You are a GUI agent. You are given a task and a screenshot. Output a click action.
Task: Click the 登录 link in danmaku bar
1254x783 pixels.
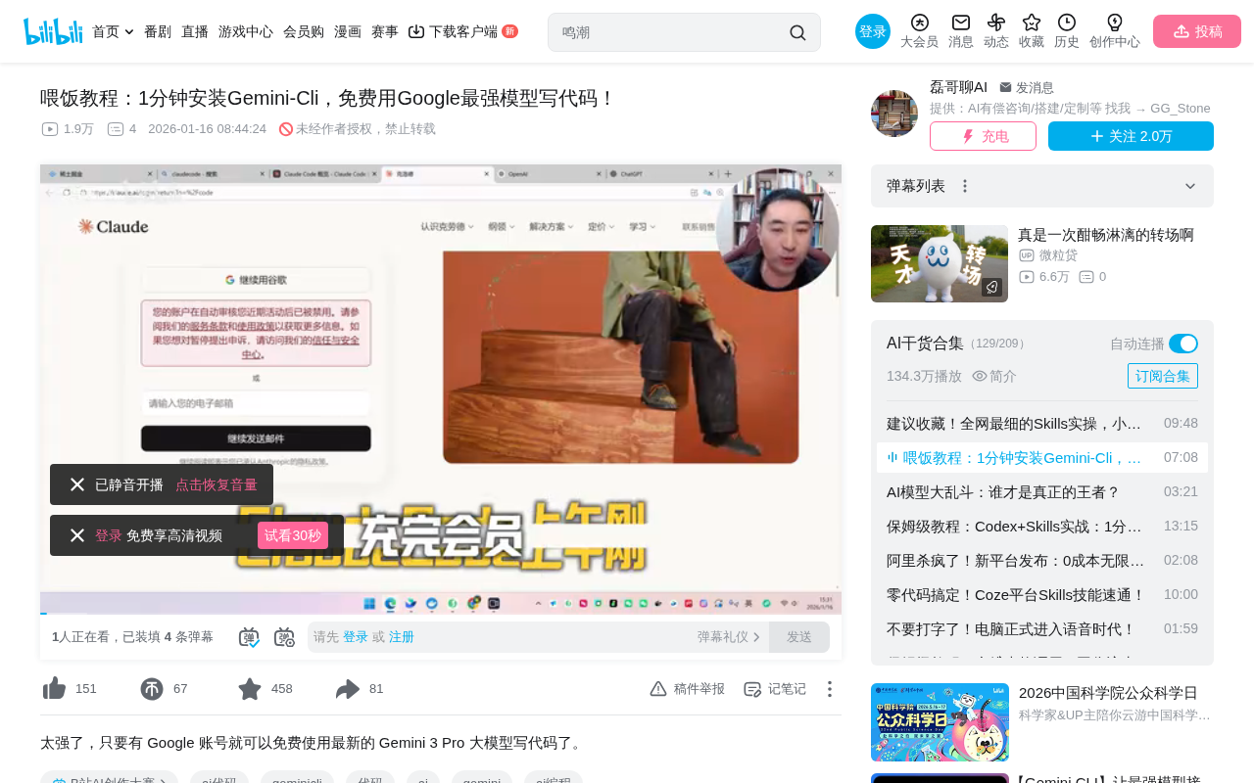click(356, 637)
